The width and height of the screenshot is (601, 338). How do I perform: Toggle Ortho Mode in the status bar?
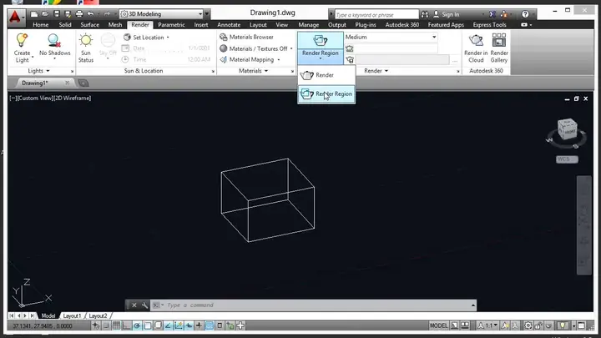click(127, 325)
